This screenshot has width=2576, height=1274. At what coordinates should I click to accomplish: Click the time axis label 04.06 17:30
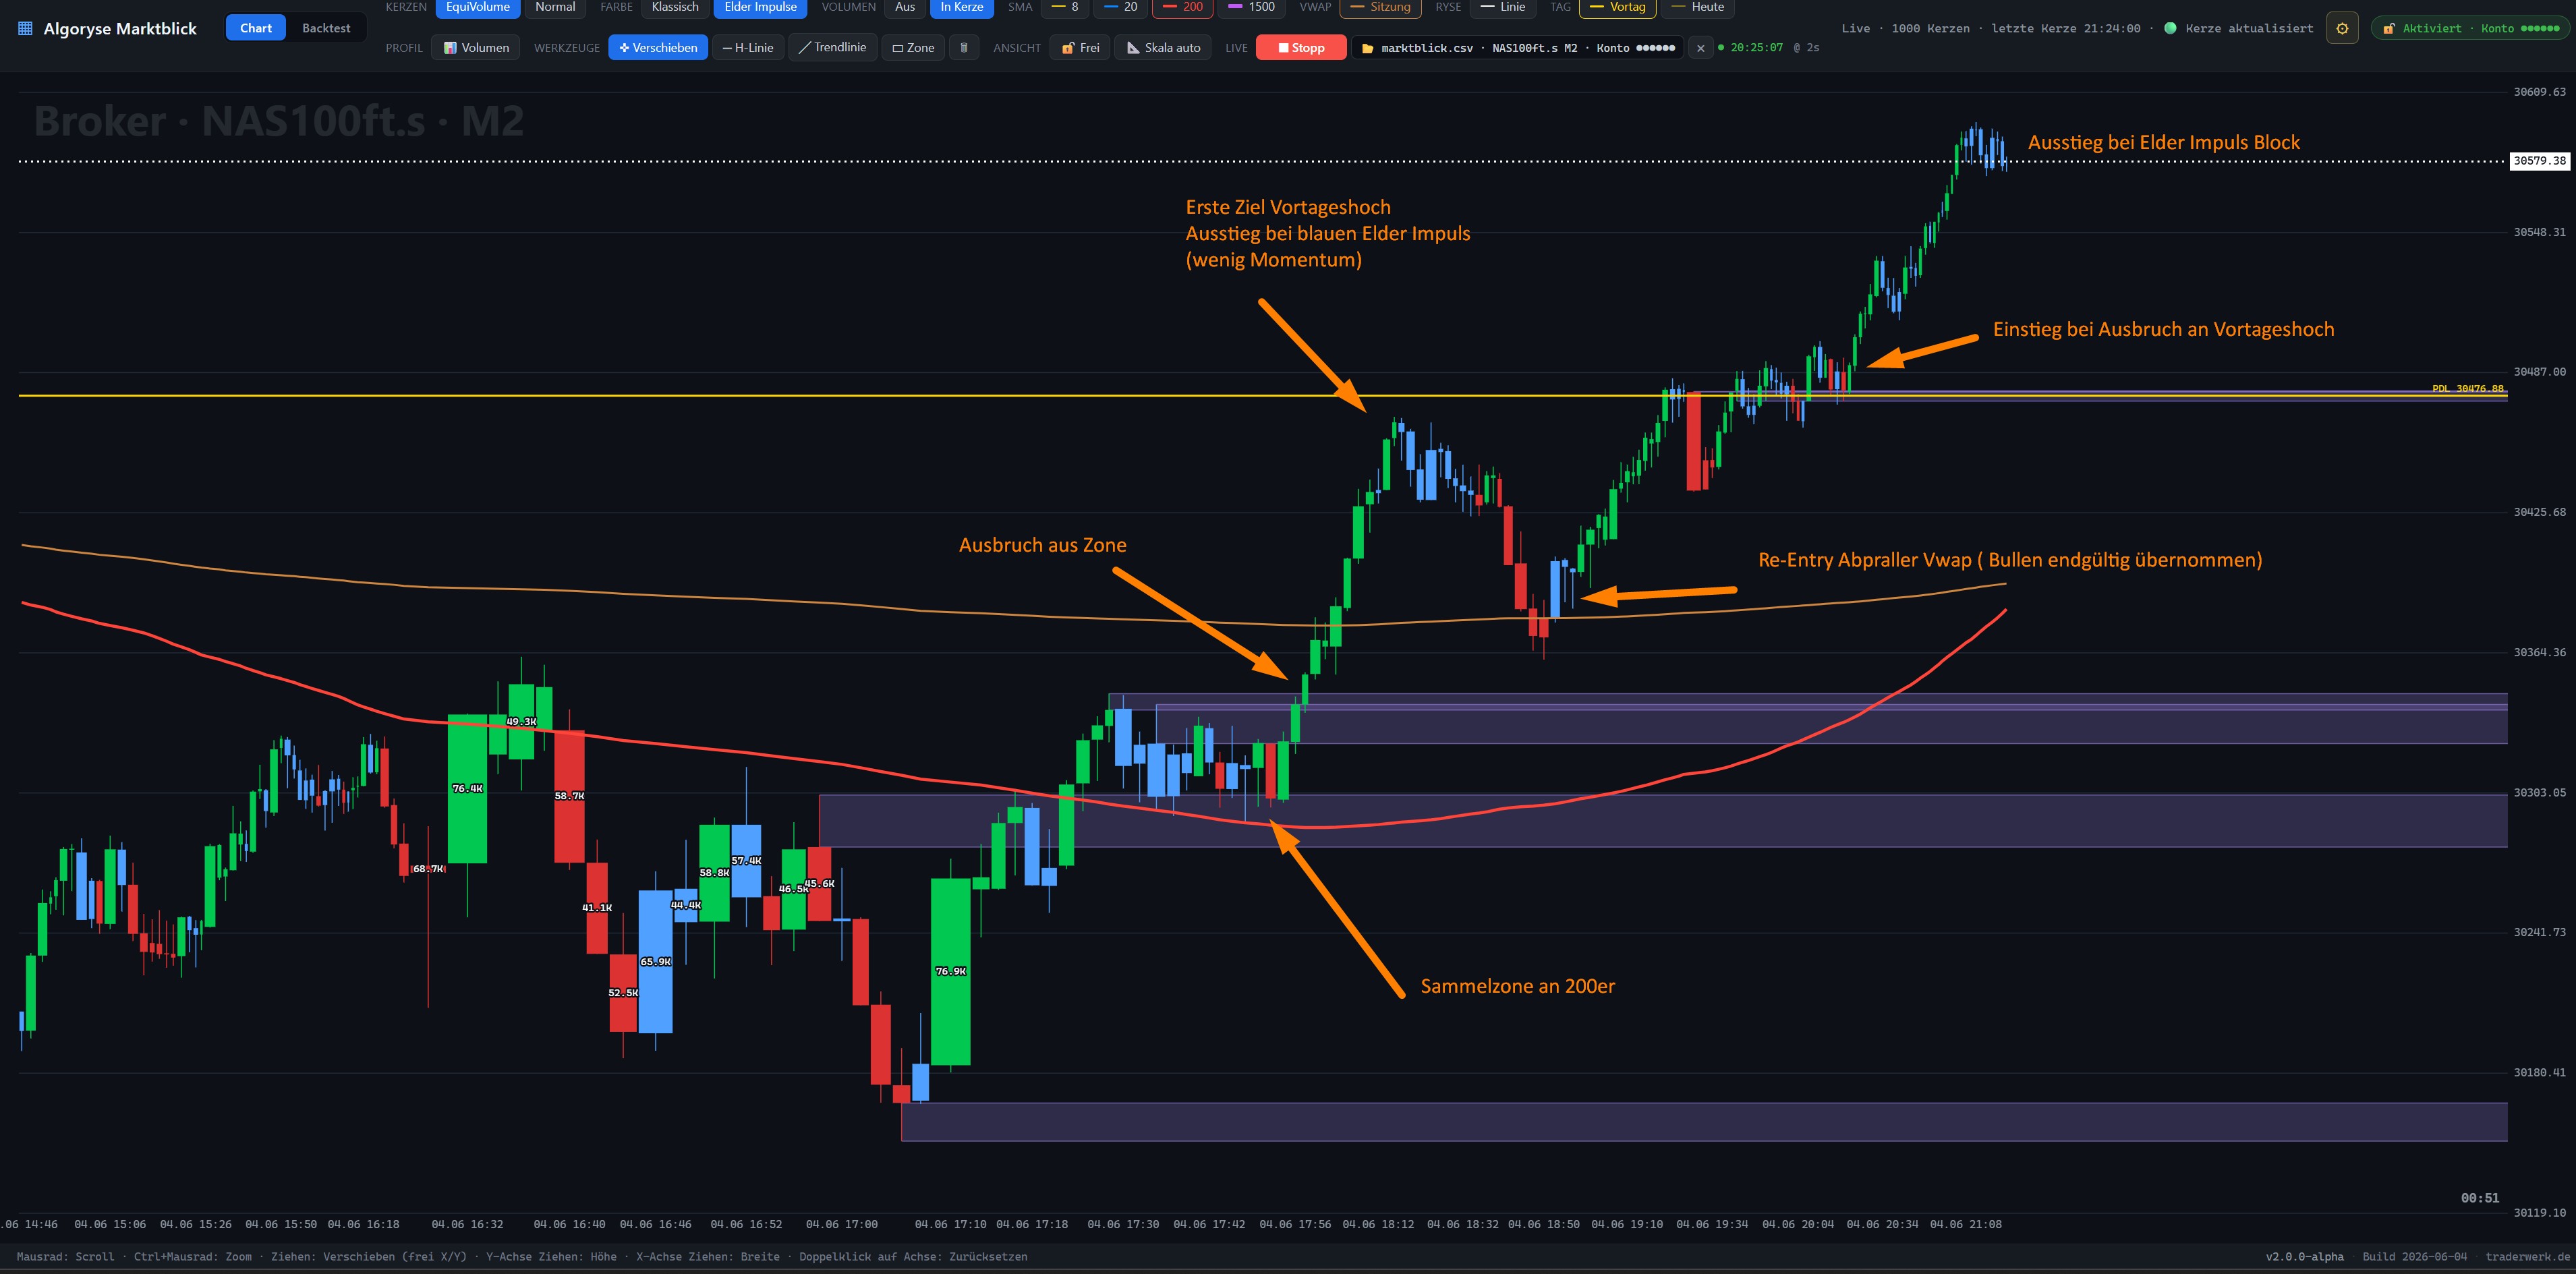(x=1123, y=1224)
